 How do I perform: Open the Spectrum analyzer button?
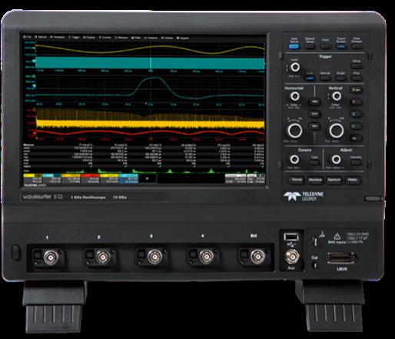click(334, 180)
